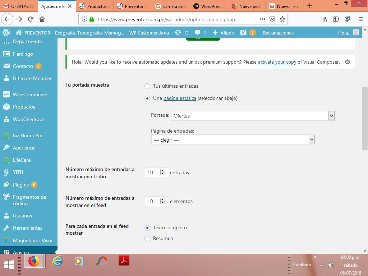
Task: Reload the current page
Action: (x=31, y=19)
